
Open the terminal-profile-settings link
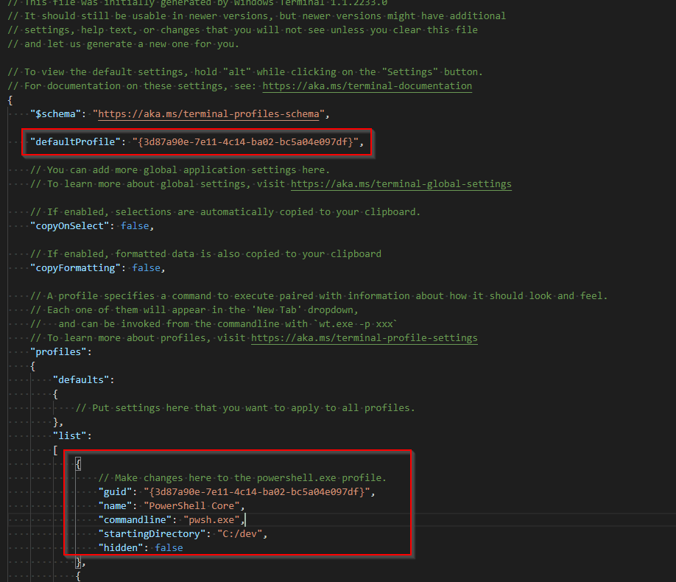[365, 338]
